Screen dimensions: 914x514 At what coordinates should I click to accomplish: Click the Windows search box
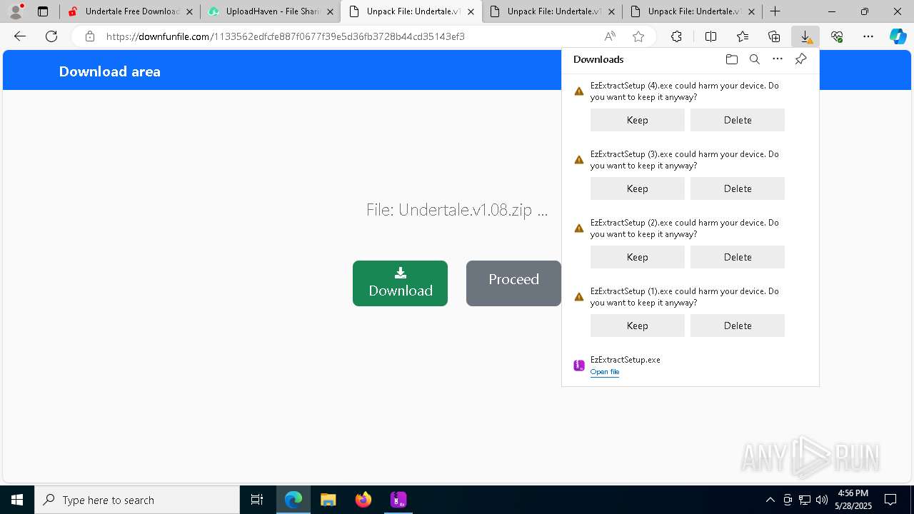coord(137,500)
